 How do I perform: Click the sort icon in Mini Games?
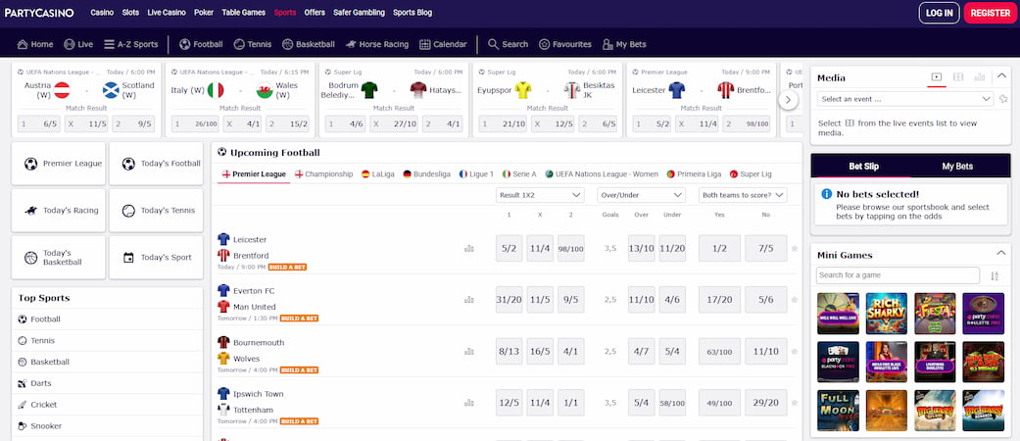click(x=995, y=276)
